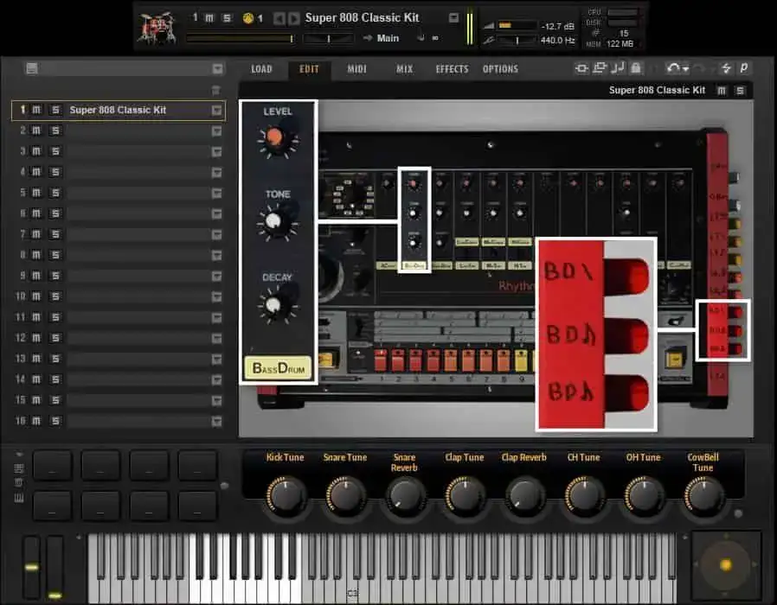This screenshot has width=777, height=605.
Task: Click the layered windows toolbar icon
Action: pos(600,67)
